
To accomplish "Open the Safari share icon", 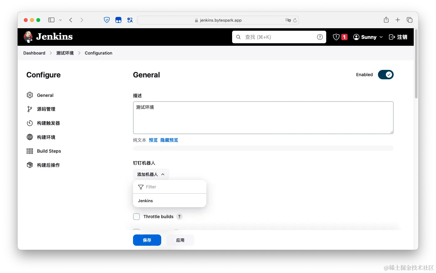I will pos(386,20).
